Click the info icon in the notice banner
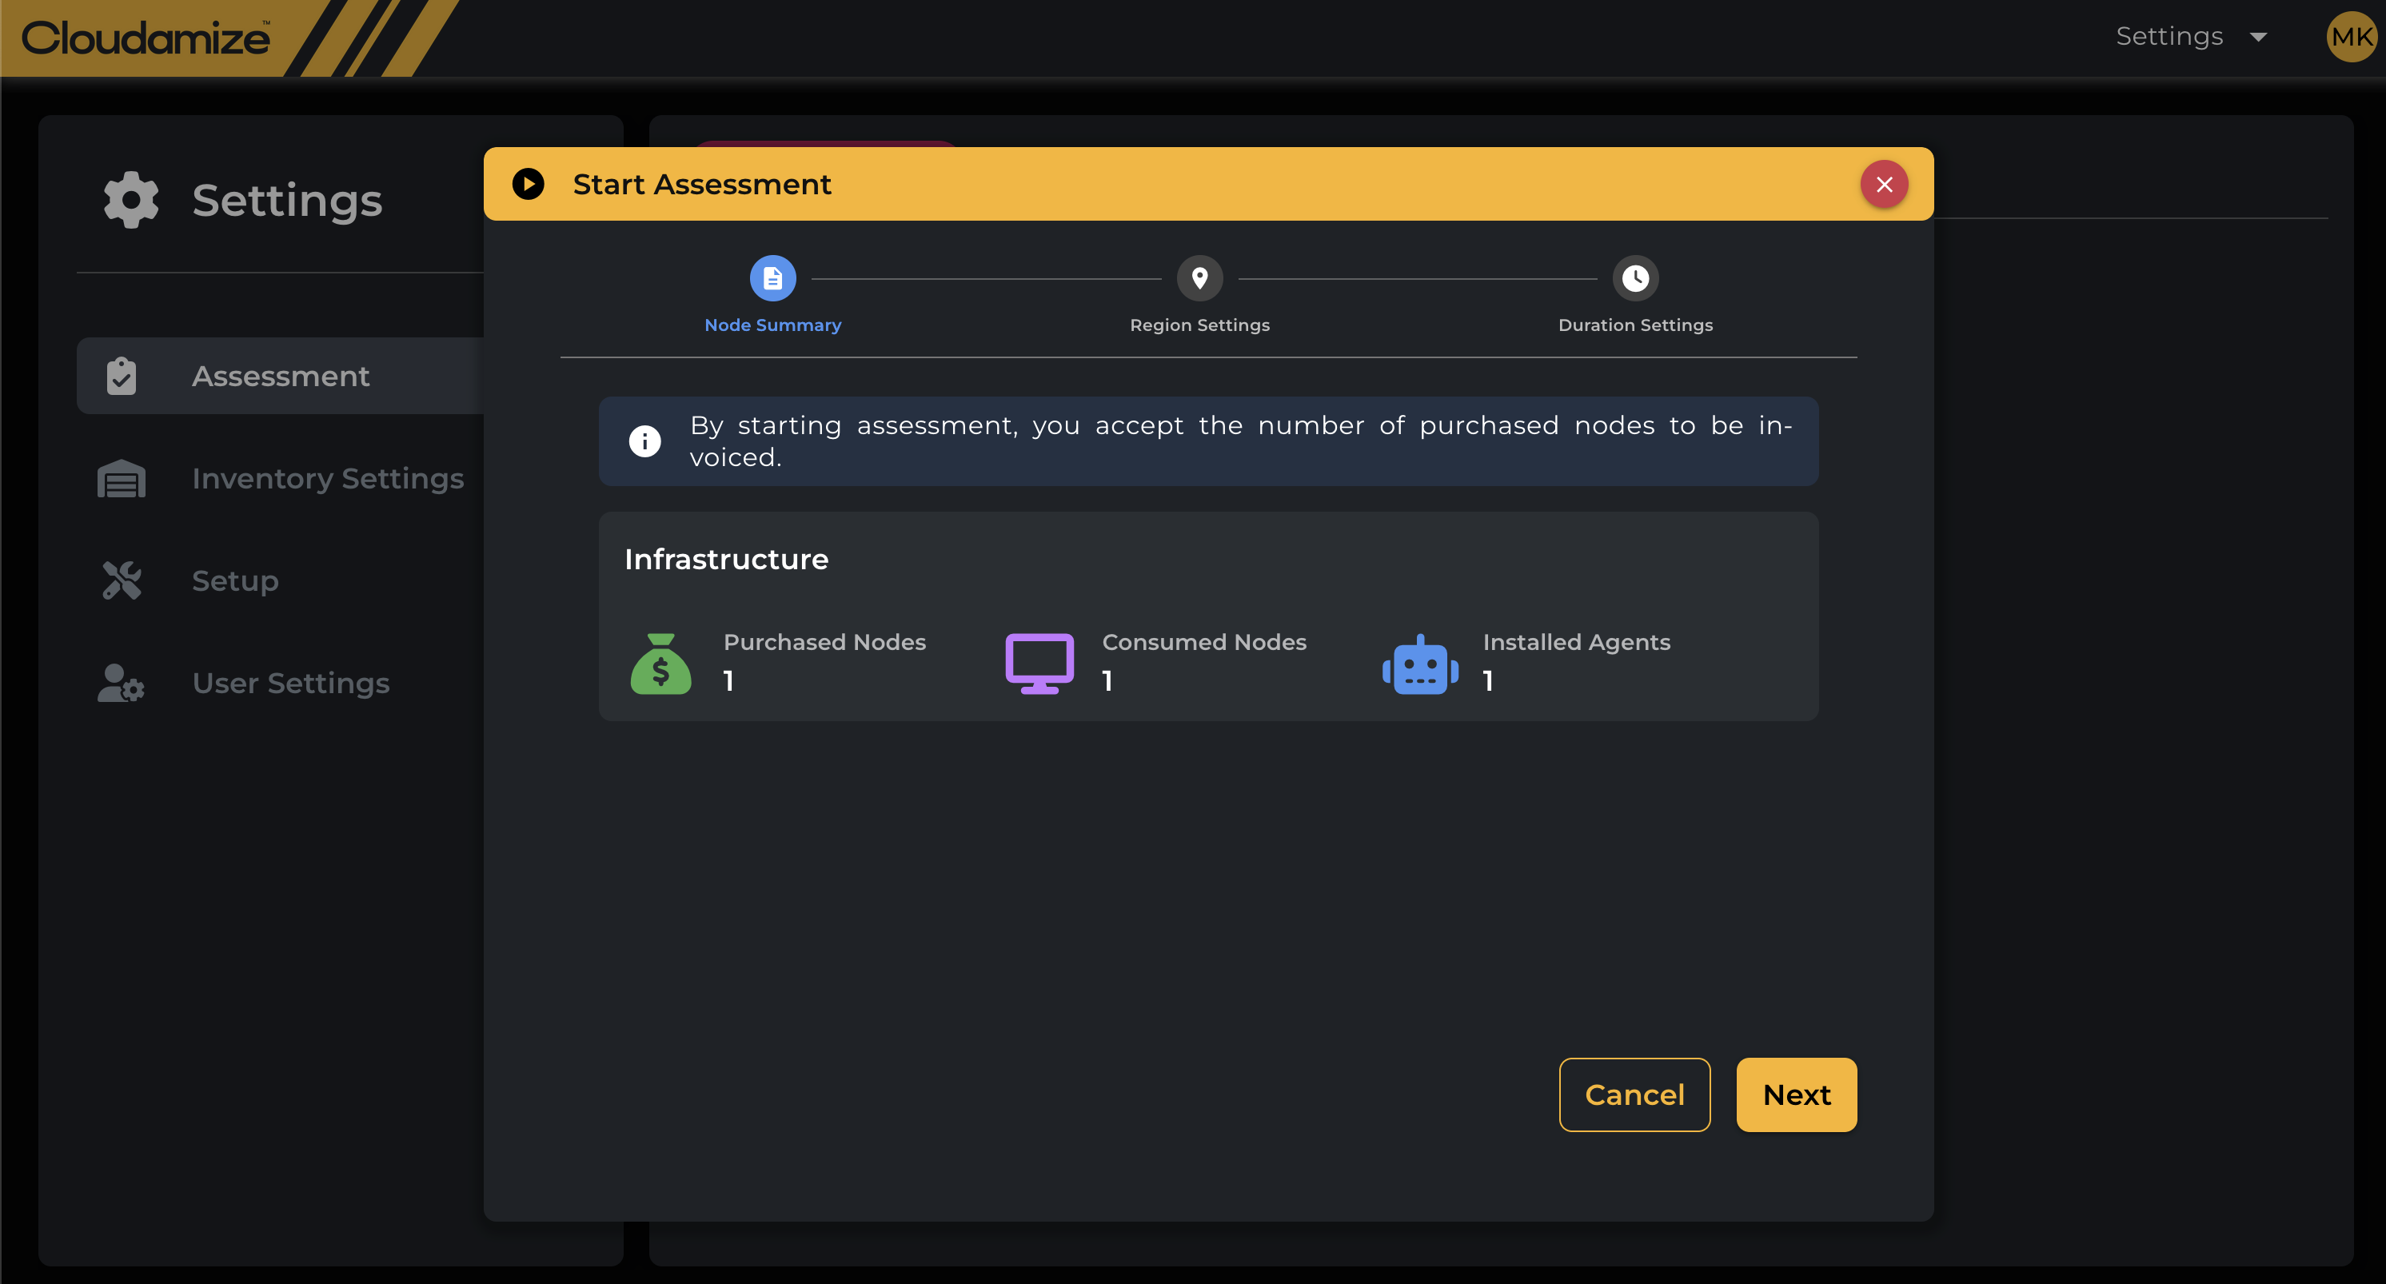Screen dimensions: 2386x1284 click(644, 441)
